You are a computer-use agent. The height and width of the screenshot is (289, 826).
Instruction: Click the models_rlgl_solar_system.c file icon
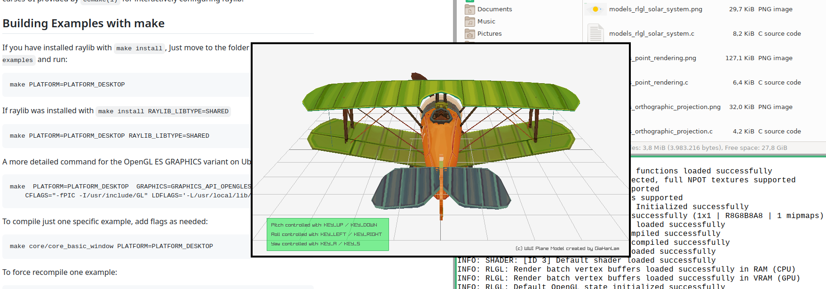click(x=595, y=33)
